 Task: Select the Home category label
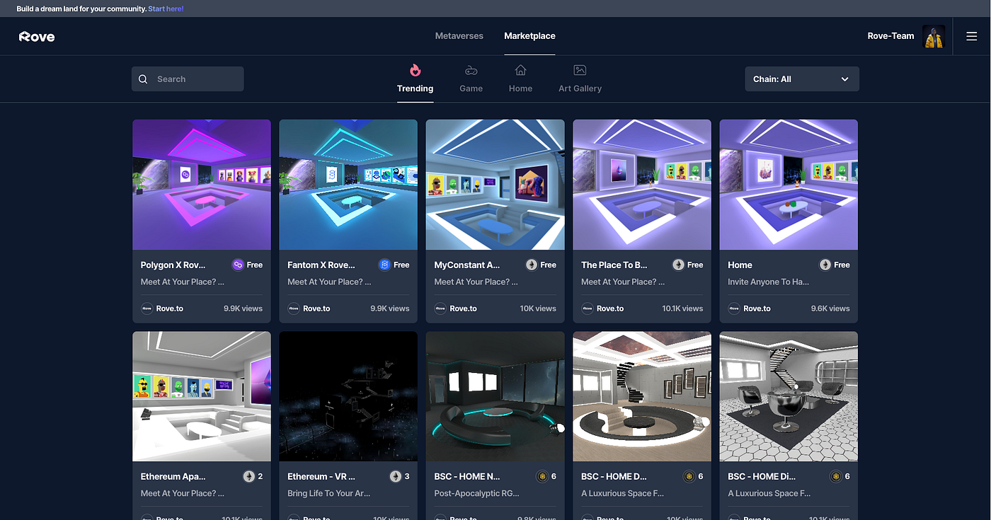click(520, 88)
